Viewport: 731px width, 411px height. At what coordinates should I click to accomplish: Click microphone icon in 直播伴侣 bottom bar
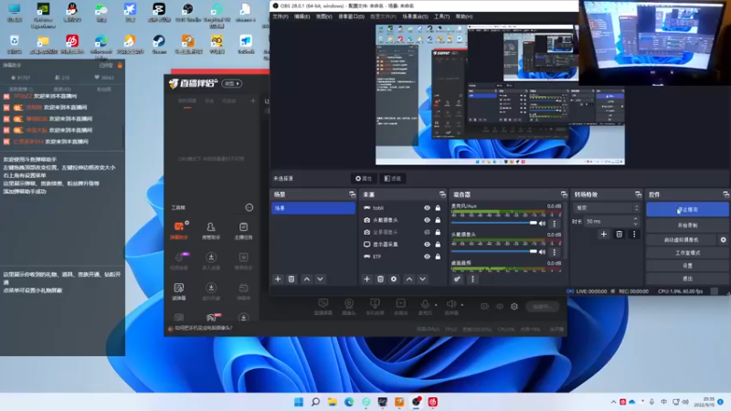pyautogui.click(x=425, y=306)
